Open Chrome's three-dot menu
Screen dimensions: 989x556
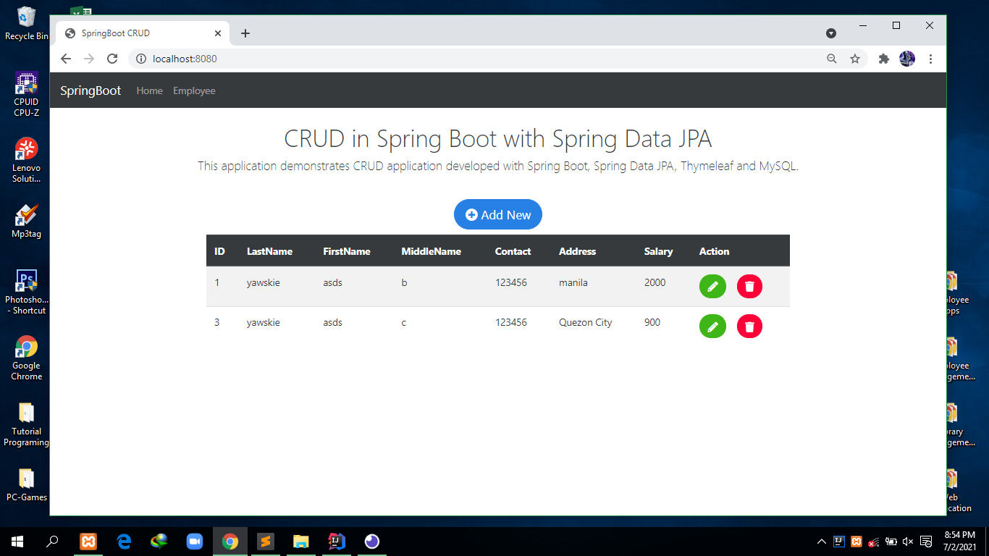click(931, 59)
